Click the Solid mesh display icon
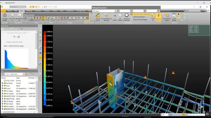This screenshot has width=211, height=118. click(x=153, y=15)
